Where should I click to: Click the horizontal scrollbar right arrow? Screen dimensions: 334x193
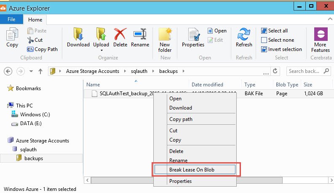click(331, 180)
